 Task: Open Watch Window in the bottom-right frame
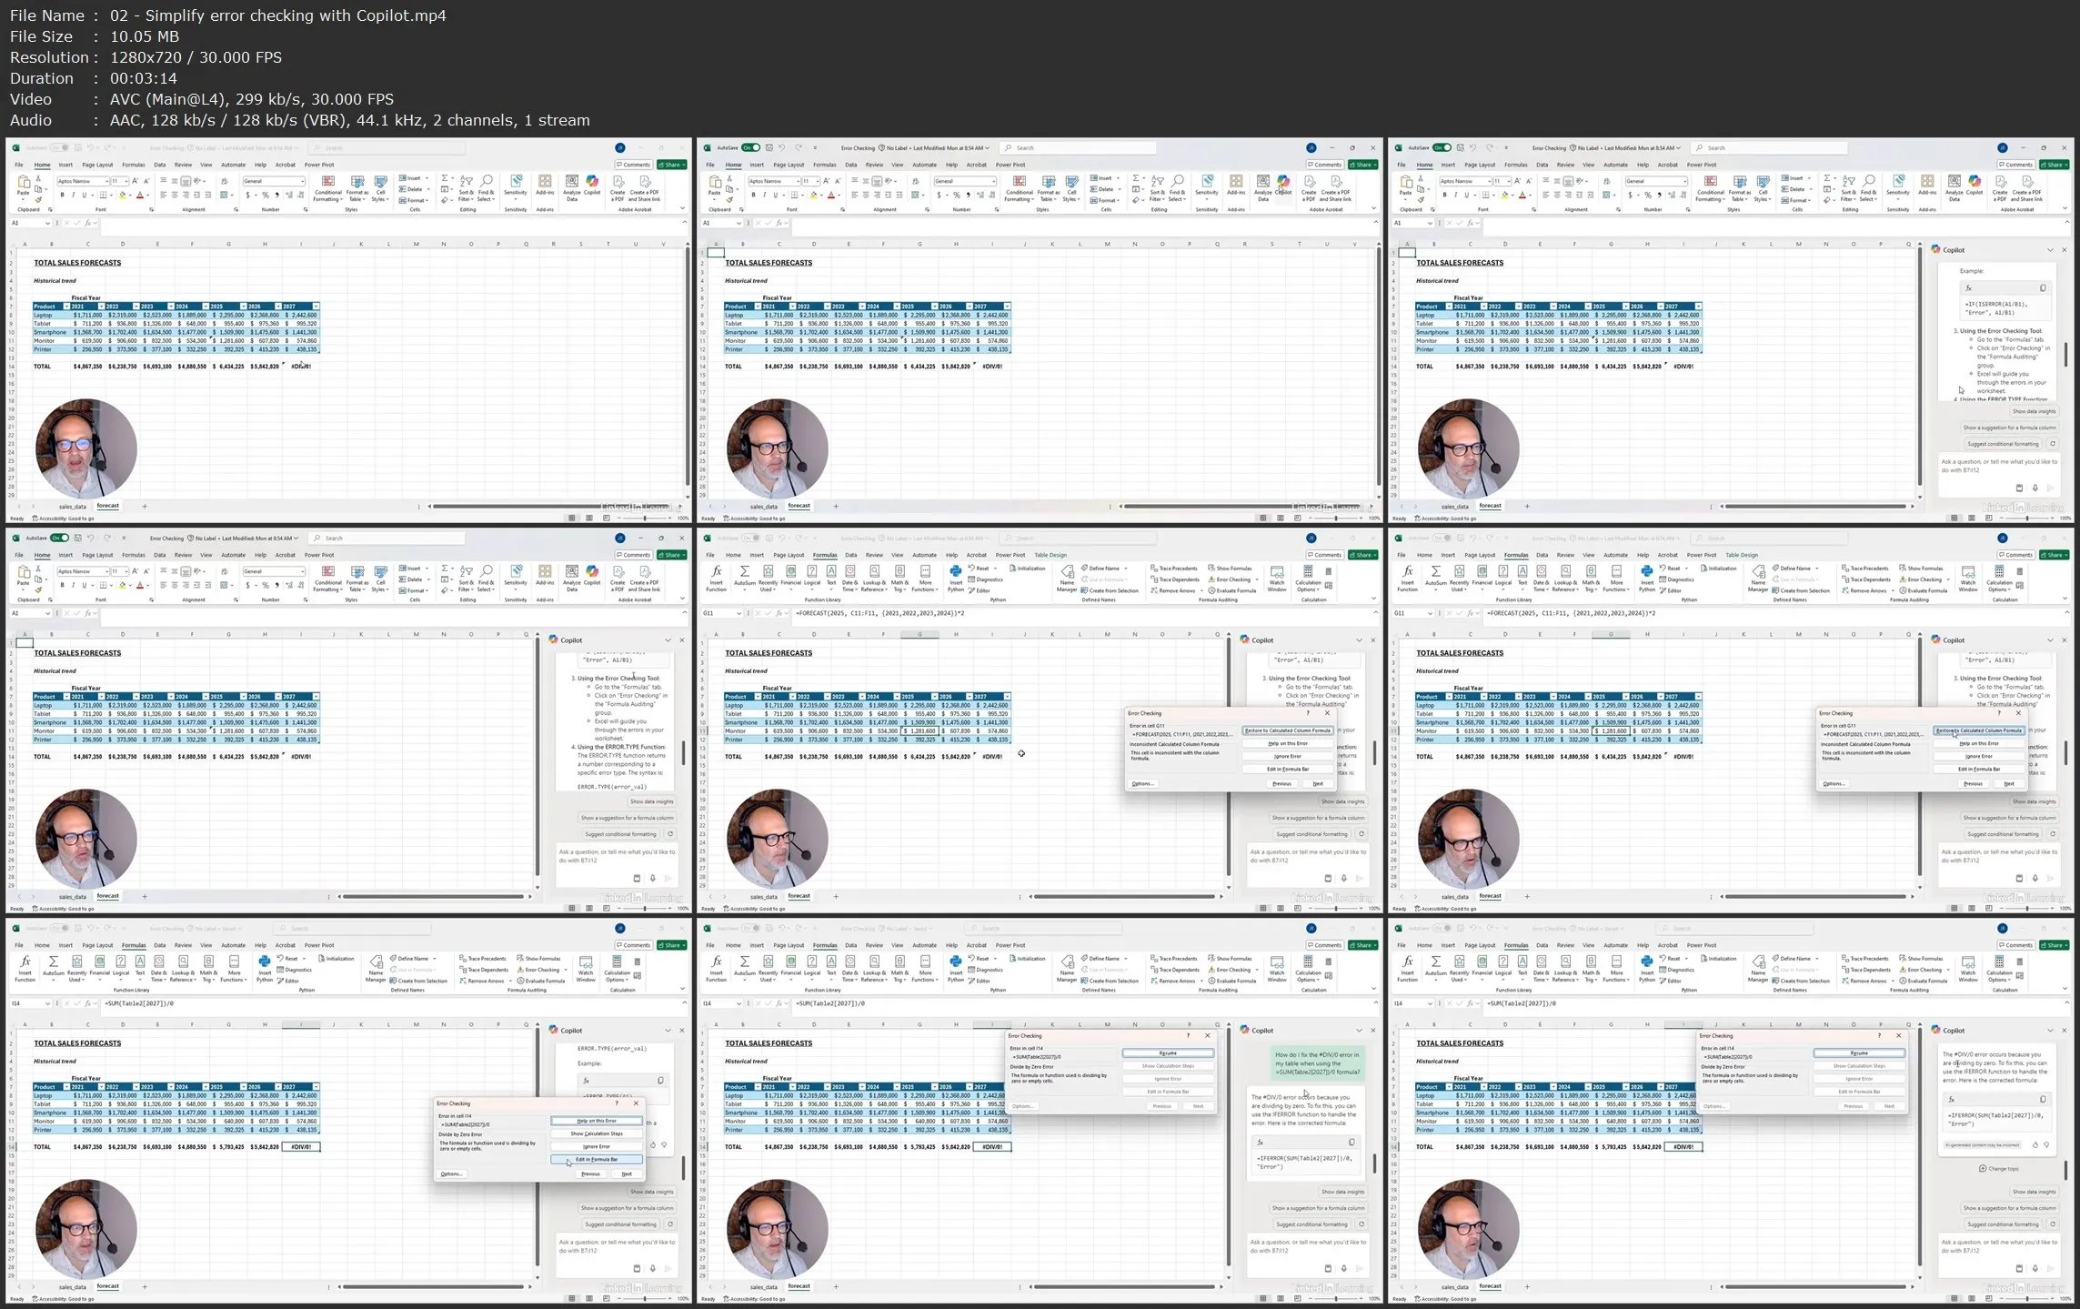coord(1968,969)
